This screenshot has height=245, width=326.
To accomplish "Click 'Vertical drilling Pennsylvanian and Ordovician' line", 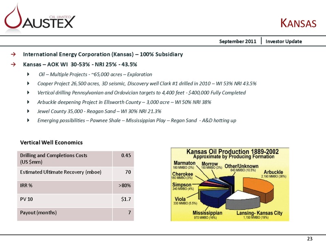I will point(141,93).
